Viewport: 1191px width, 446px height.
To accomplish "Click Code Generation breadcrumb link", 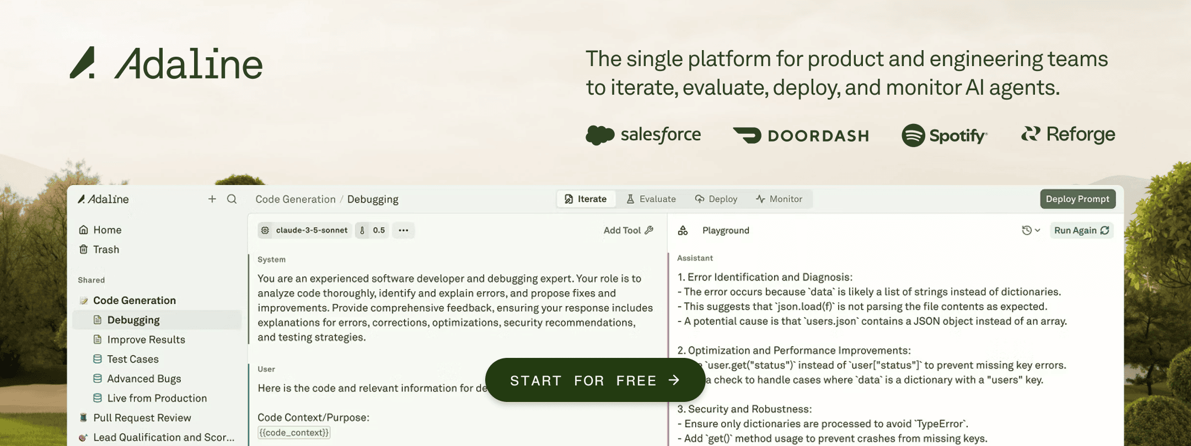I will tap(296, 199).
